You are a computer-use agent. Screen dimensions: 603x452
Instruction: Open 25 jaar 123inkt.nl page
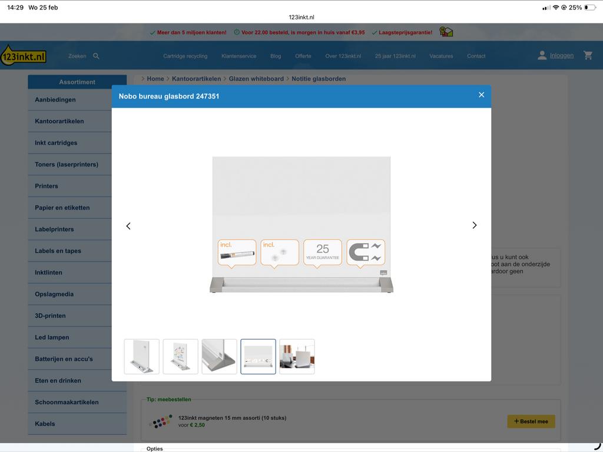pyautogui.click(x=395, y=56)
